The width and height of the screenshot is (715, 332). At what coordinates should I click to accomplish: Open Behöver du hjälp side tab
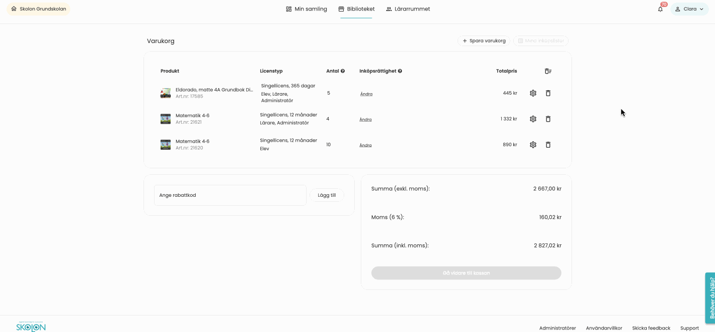point(711,297)
